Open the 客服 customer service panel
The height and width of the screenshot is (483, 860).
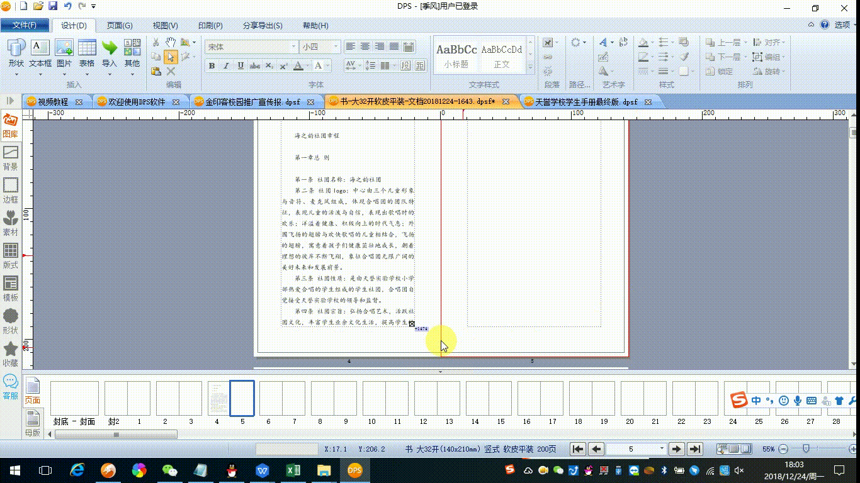(x=10, y=387)
